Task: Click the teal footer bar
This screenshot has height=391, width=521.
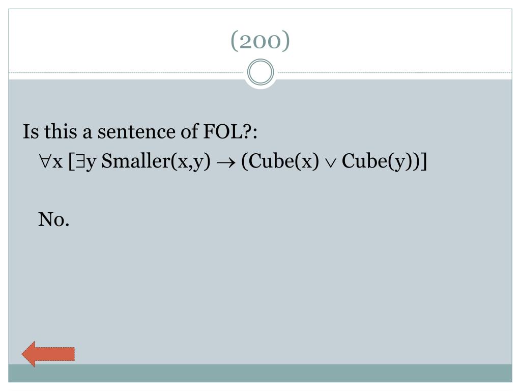Action: 260,373
